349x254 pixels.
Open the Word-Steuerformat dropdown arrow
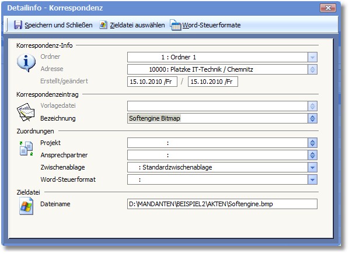pos(312,179)
